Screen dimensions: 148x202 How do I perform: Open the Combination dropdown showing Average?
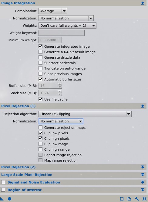pos(53,11)
